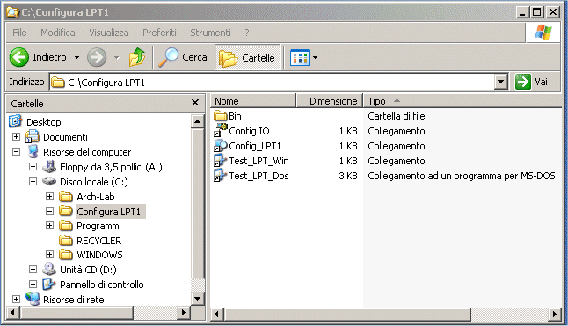Select Unità CD (D:) drive icon
568x326 pixels.
(x=49, y=269)
